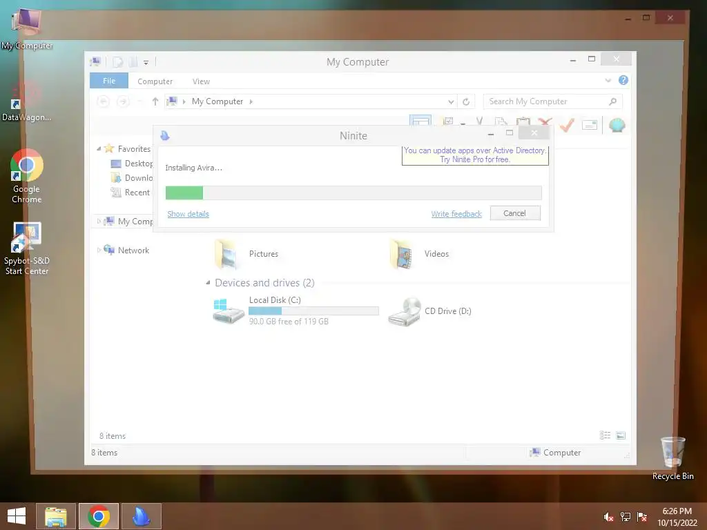Open the address bar history dropdown
This screenshot has height=530, width=707.
point(451,102)
